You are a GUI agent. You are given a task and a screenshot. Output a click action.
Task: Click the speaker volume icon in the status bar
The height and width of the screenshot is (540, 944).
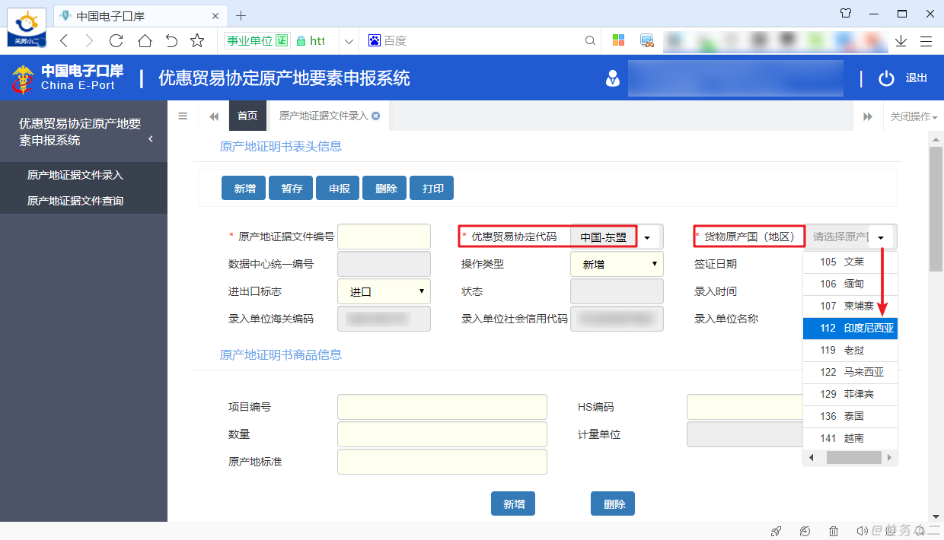pos(863,531)
